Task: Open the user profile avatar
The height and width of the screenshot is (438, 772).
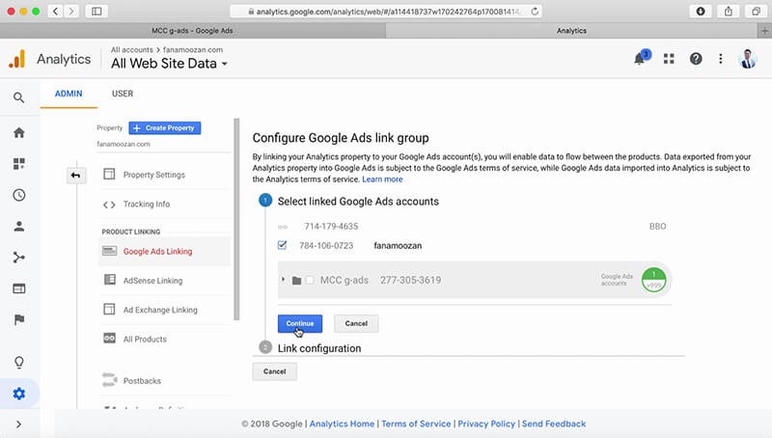Action: pyautogui.click(x=748, y=59)
